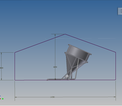Select the 14290 width dimension text

tap(52, 97)
